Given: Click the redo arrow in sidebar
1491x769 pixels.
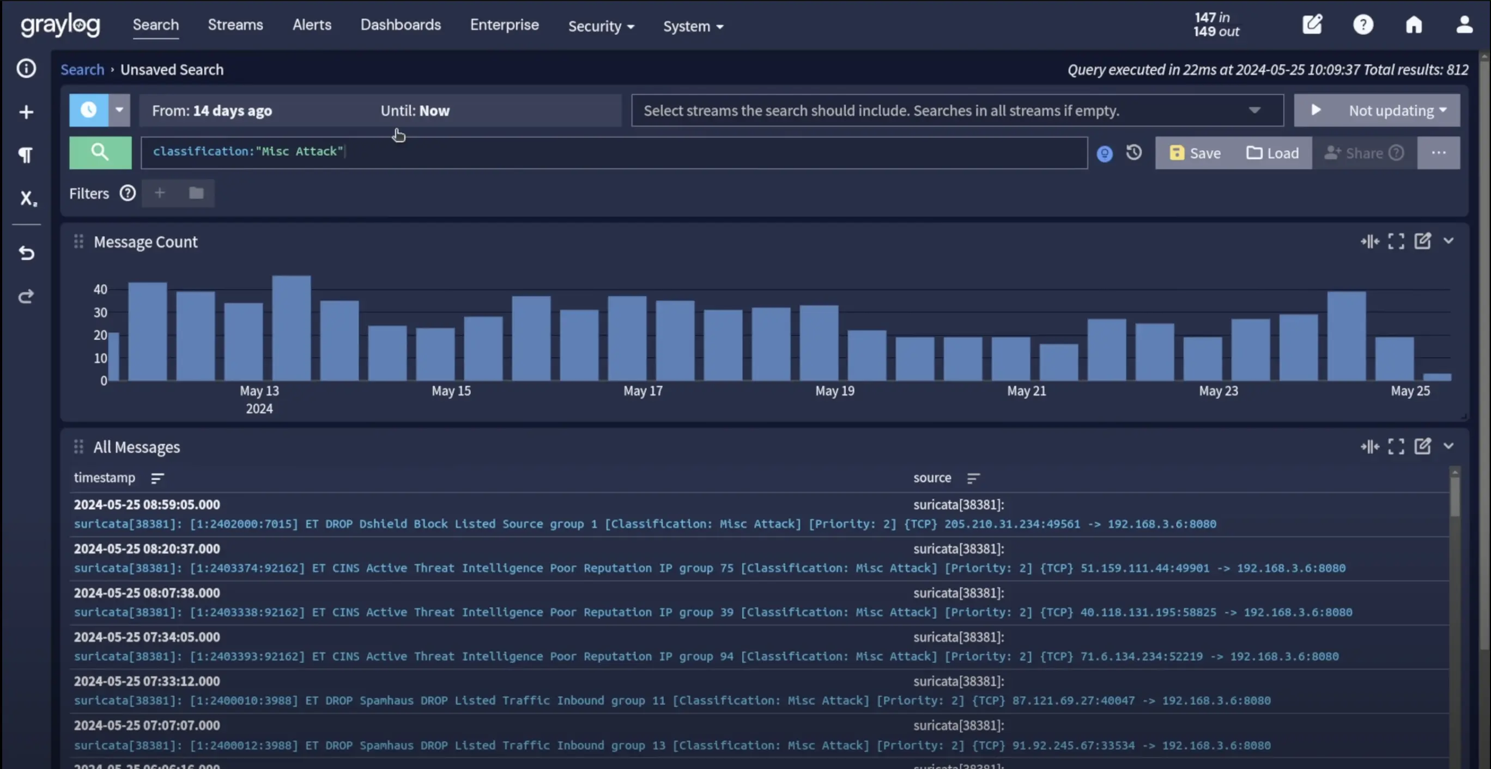Looking at the screenshot, I should pos(26,296).
